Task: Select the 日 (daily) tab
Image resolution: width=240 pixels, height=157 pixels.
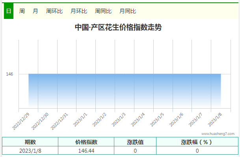Action: [x=9, y=11]
